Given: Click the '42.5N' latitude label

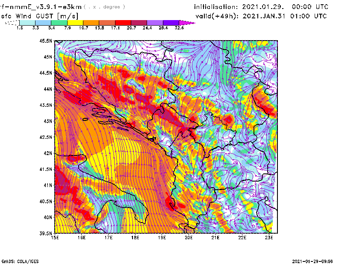Looking at the screenshot, I should (x=46, y=137).
